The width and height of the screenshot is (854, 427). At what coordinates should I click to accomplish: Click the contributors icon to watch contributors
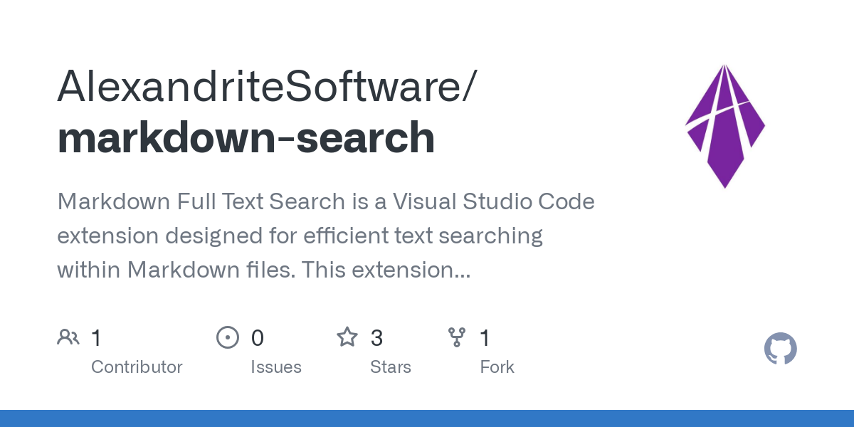pyautogui.click(x=68, y=337)
